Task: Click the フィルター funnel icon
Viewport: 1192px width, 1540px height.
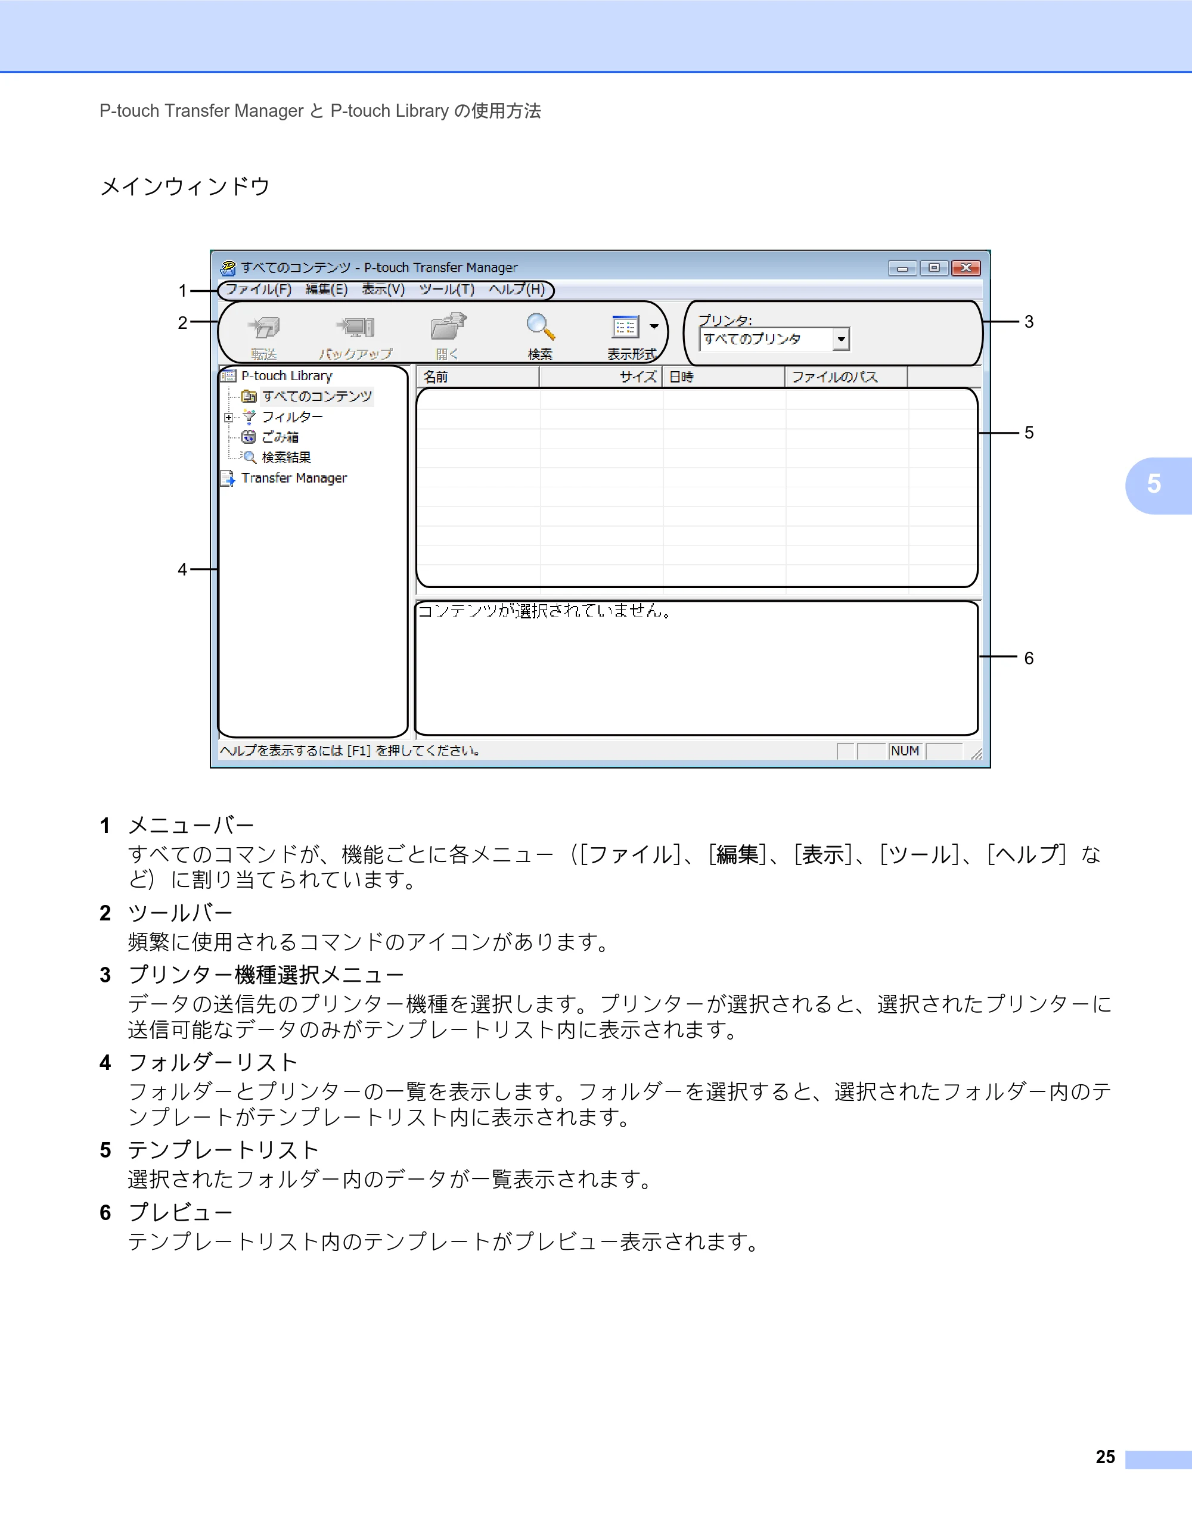Action: point(249,417)
